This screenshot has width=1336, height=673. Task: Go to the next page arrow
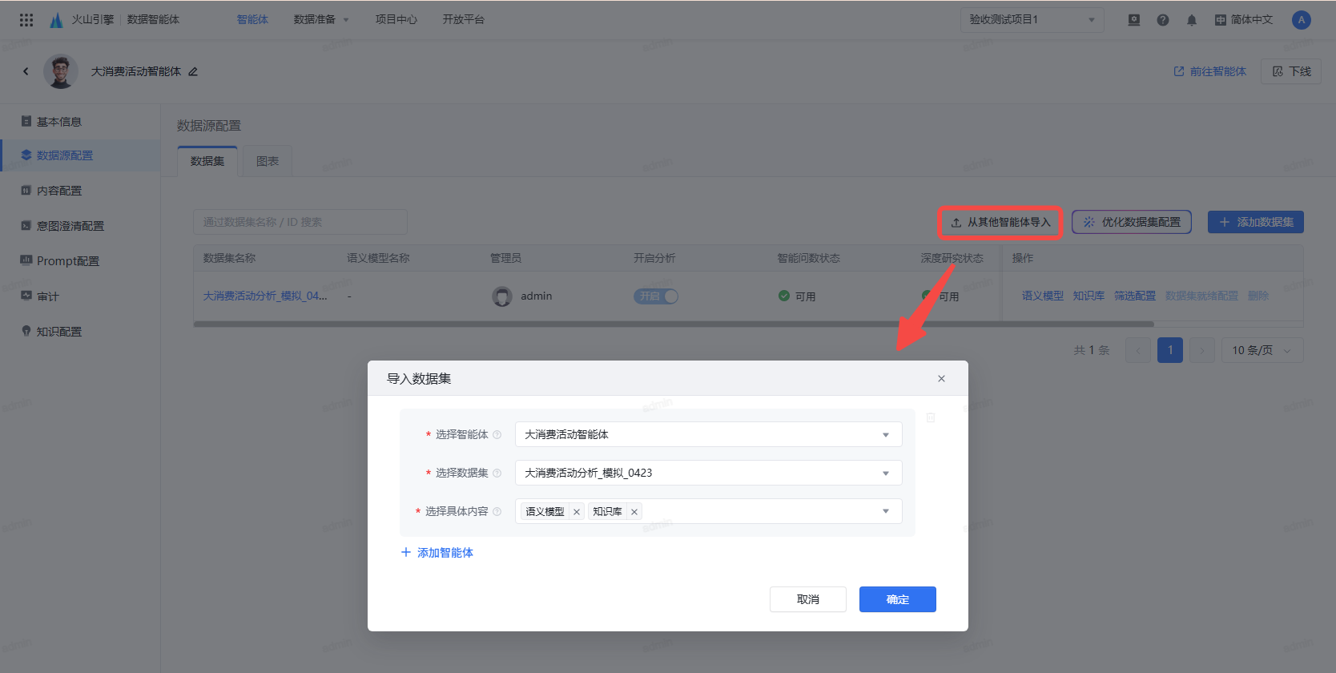coord(1202,350)
